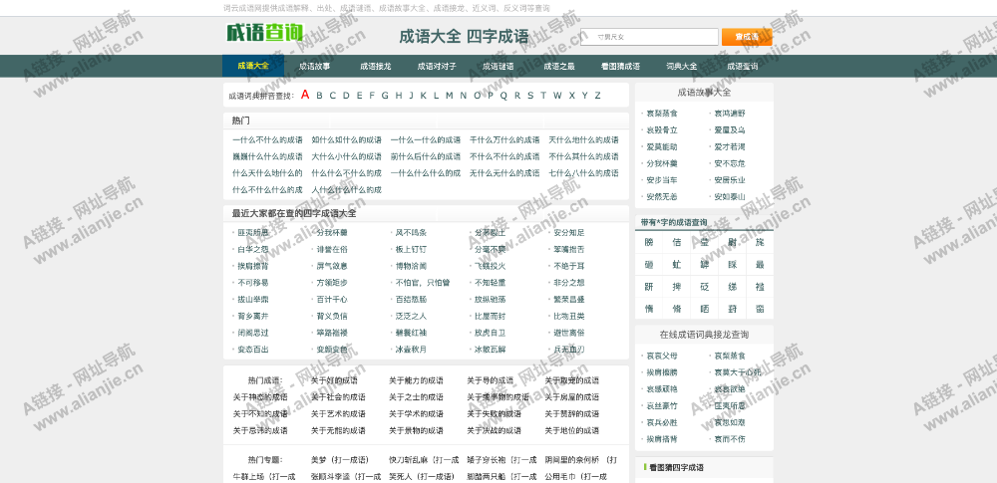Open 爱莫能助 in idiom stories panel
997x483 pixels.
point(662,146)
